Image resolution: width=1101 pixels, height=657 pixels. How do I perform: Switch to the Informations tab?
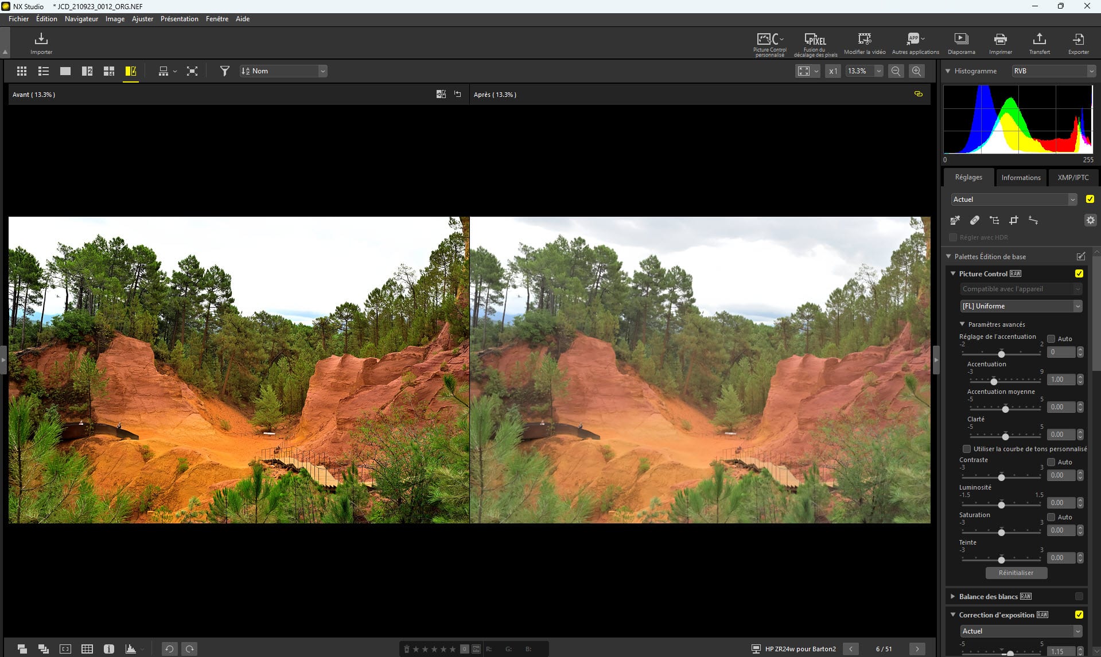[1021, 178]
